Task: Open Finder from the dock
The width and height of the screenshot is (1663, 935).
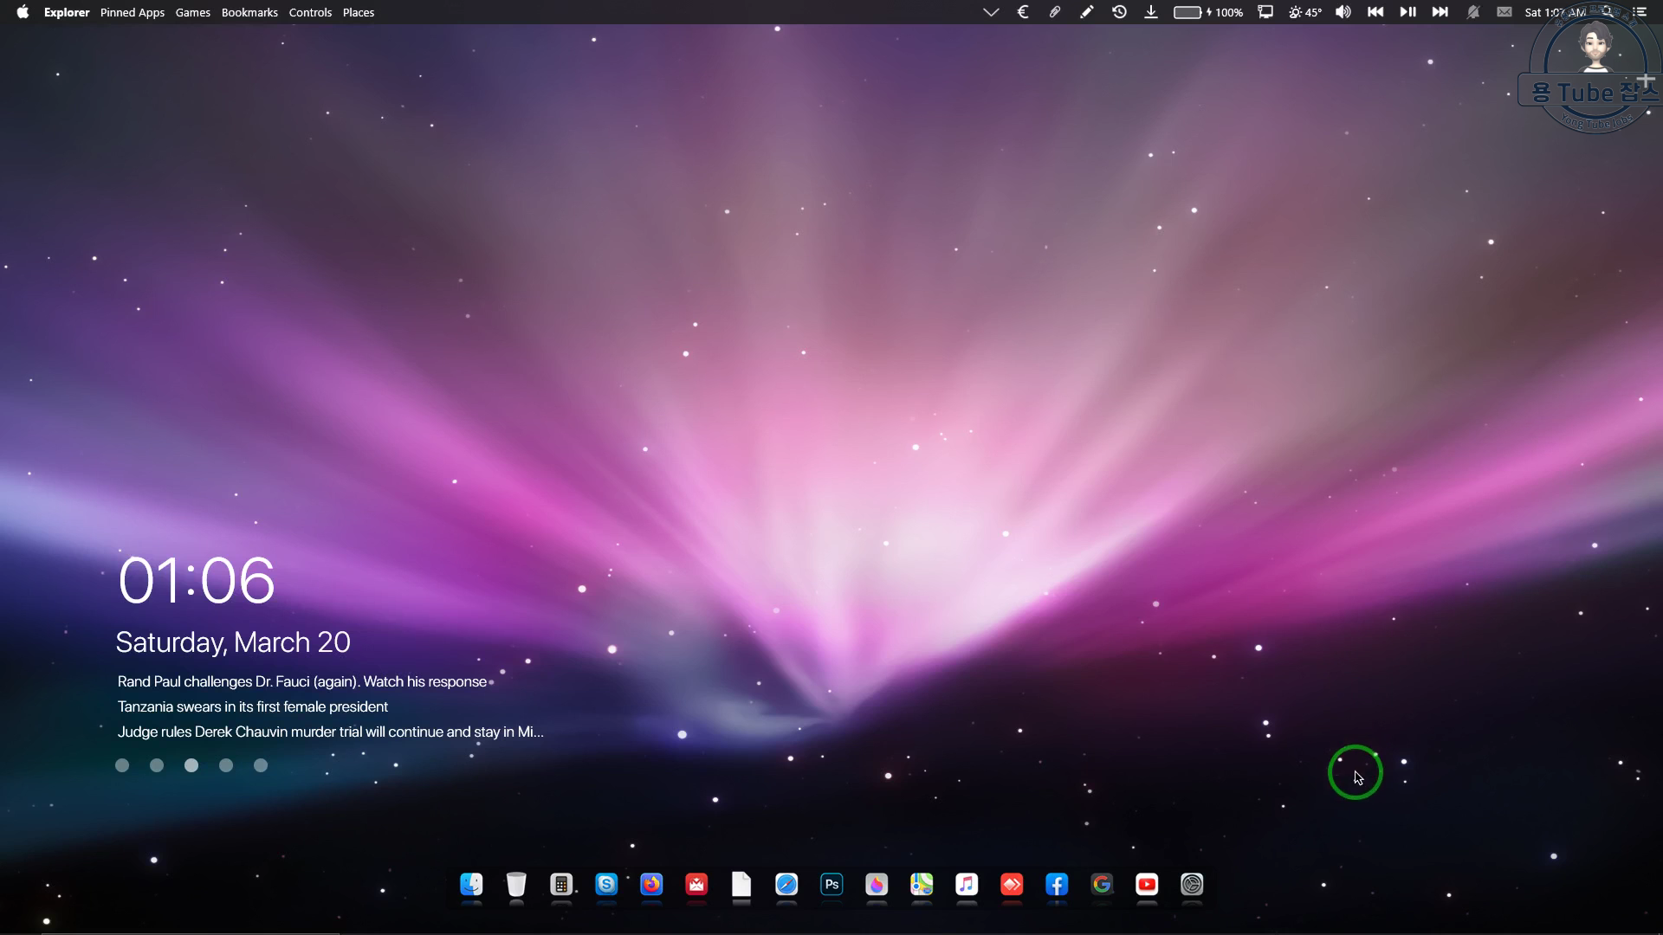Action: tap(471, 884)
